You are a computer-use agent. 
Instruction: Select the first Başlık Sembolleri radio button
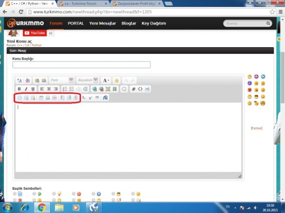coord(15,194)
